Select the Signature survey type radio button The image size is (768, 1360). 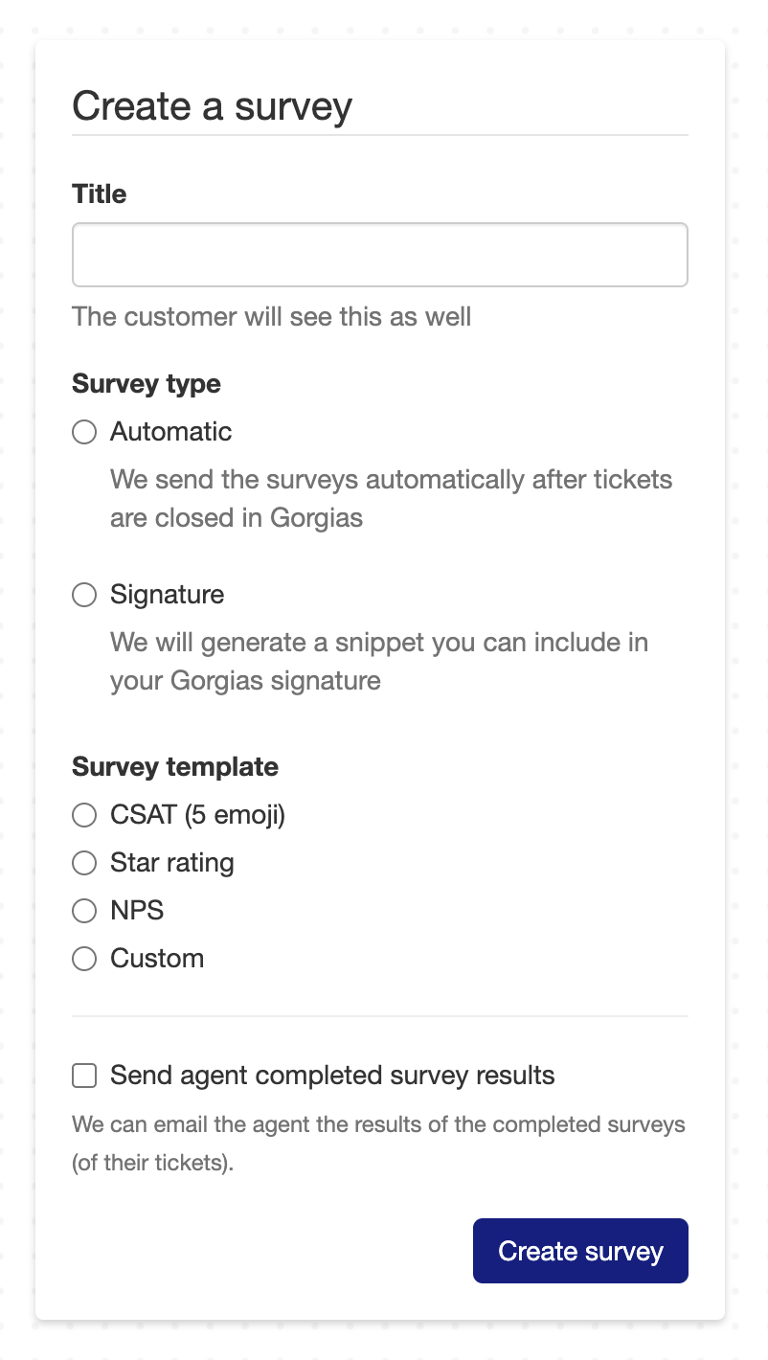tap(85, 596)
